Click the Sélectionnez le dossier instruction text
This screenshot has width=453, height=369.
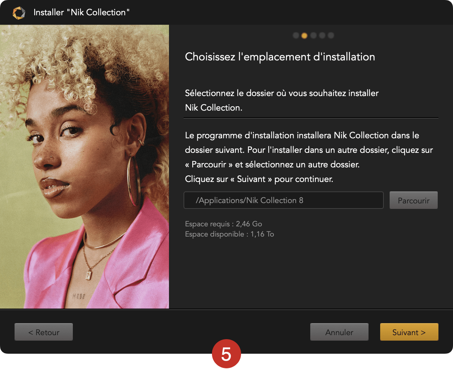282,100
